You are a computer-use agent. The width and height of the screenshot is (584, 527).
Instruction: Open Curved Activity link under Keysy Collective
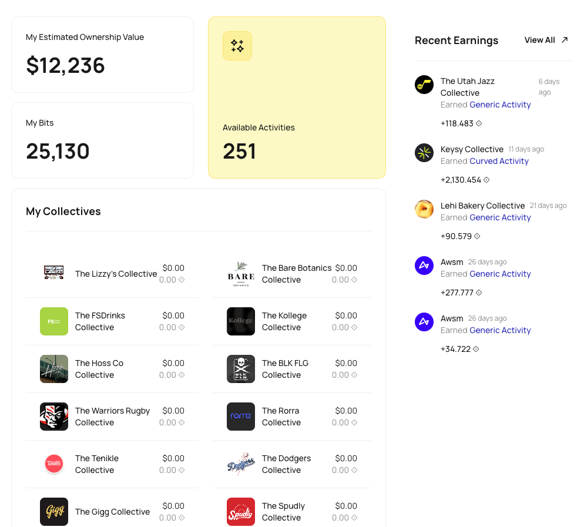tap(499, 161)
